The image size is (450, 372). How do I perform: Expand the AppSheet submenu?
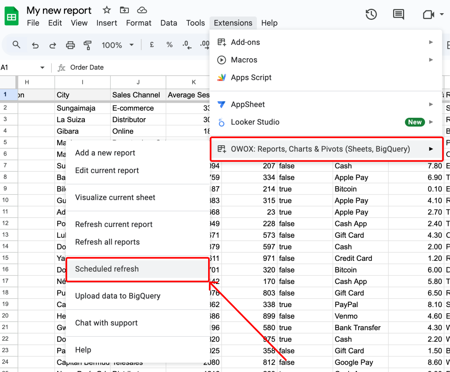[326, 105]
